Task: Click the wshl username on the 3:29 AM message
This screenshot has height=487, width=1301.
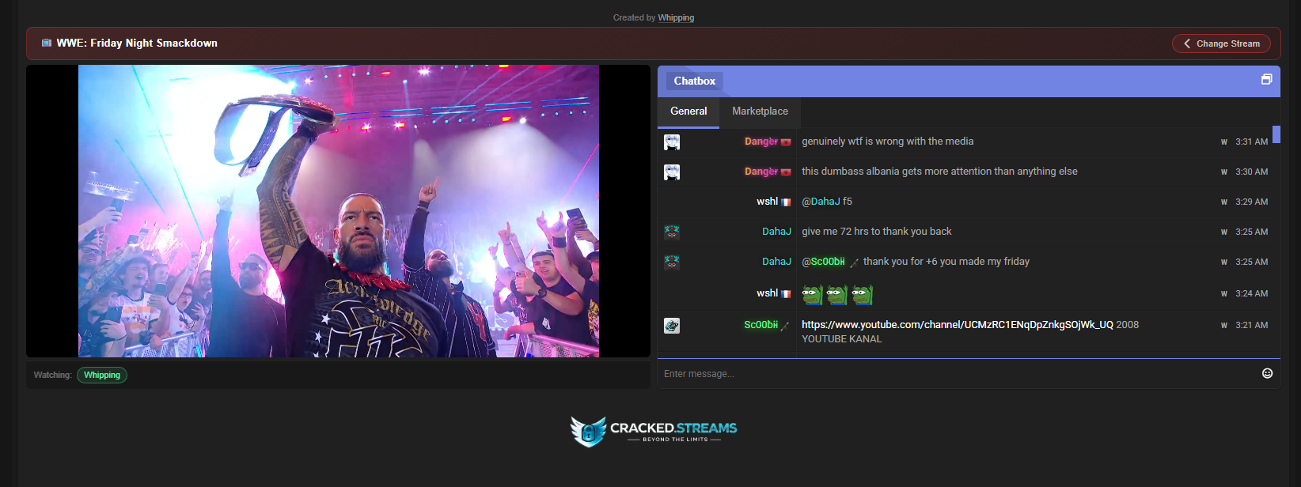Action: pyautogui.click(x=767, y=202)
